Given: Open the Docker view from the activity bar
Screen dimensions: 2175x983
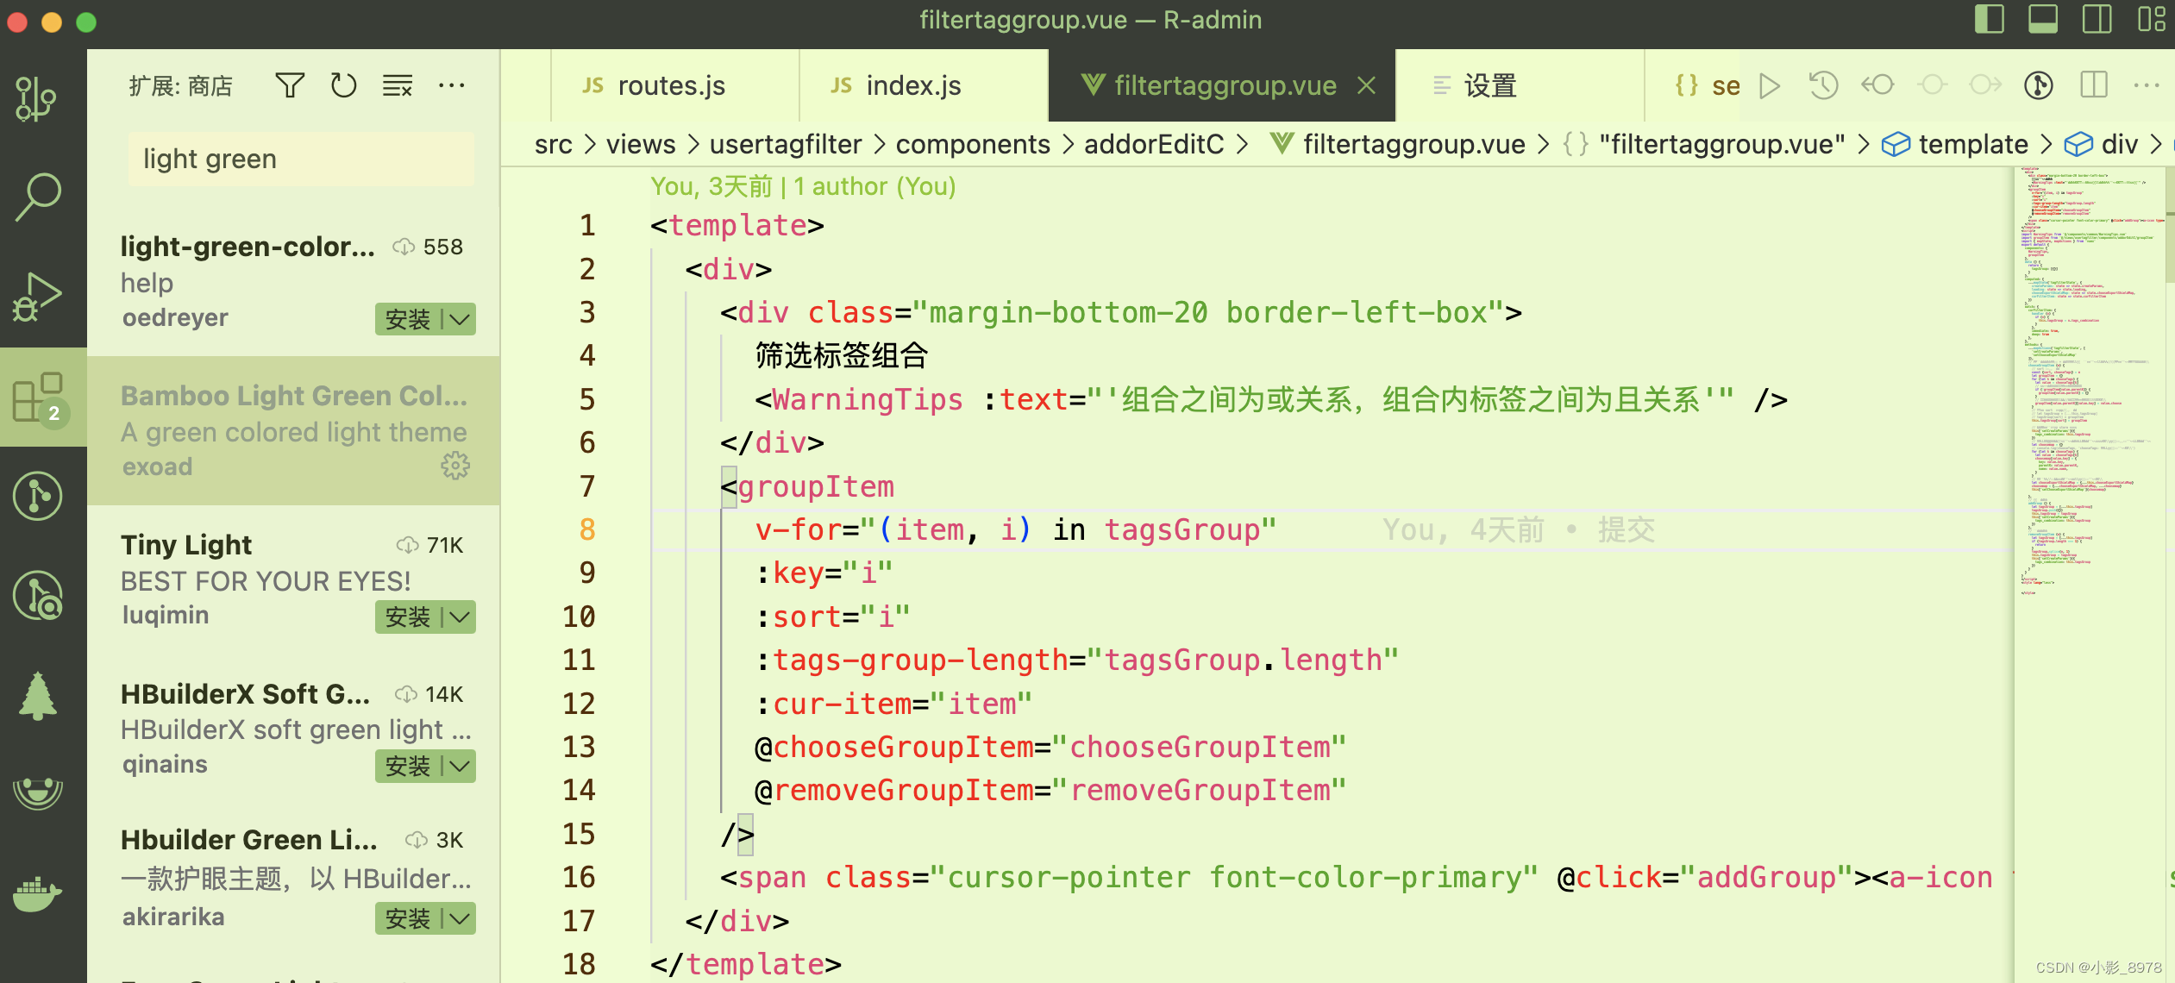Looking at the screenshot, I should pos(39,892).
